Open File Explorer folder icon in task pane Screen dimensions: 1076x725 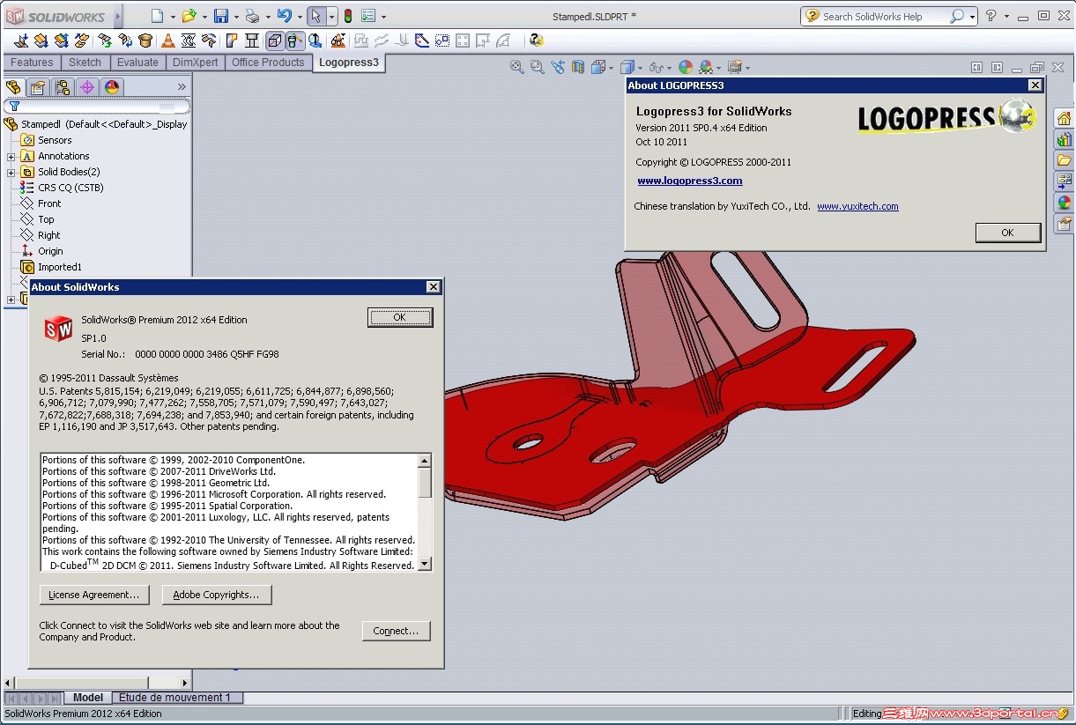pos(1064,160)
